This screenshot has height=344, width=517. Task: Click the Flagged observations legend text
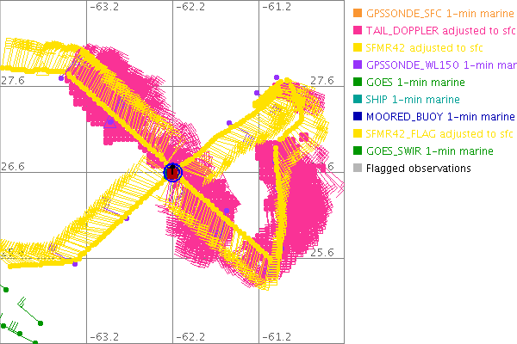click(x=418, y=169)
